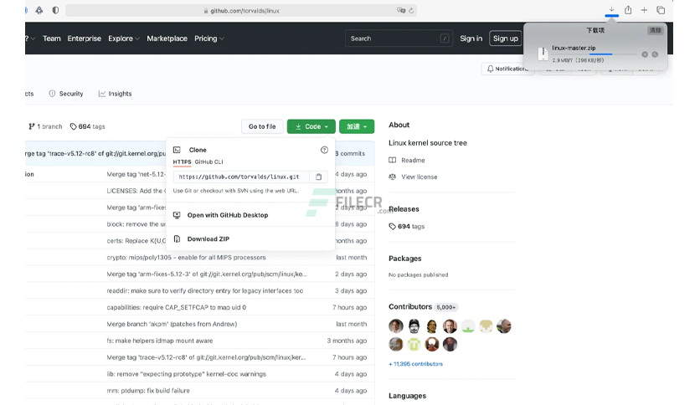Screen dimensions: 700x405
Task: Click the first contributor avatar
Action: [x=396, y=326]
